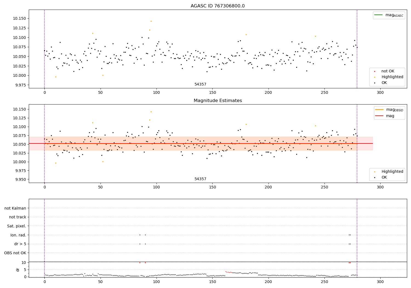Click the '9.975' y-axis tick in the top plot
411x288 pixels.
(20, 85)
